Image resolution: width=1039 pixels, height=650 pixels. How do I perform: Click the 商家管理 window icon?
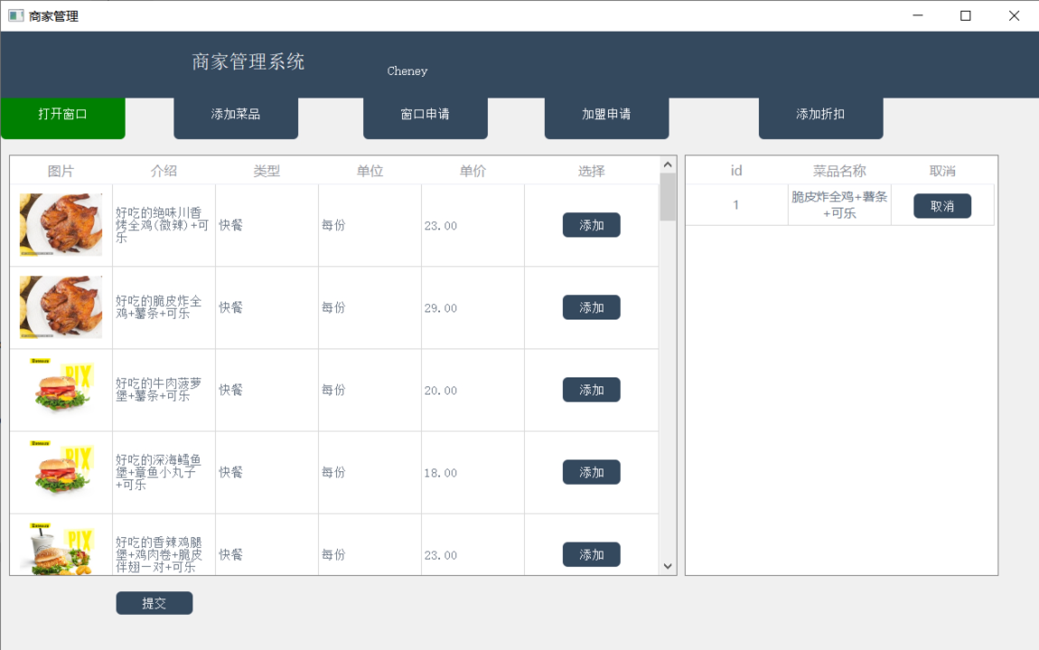15,16
